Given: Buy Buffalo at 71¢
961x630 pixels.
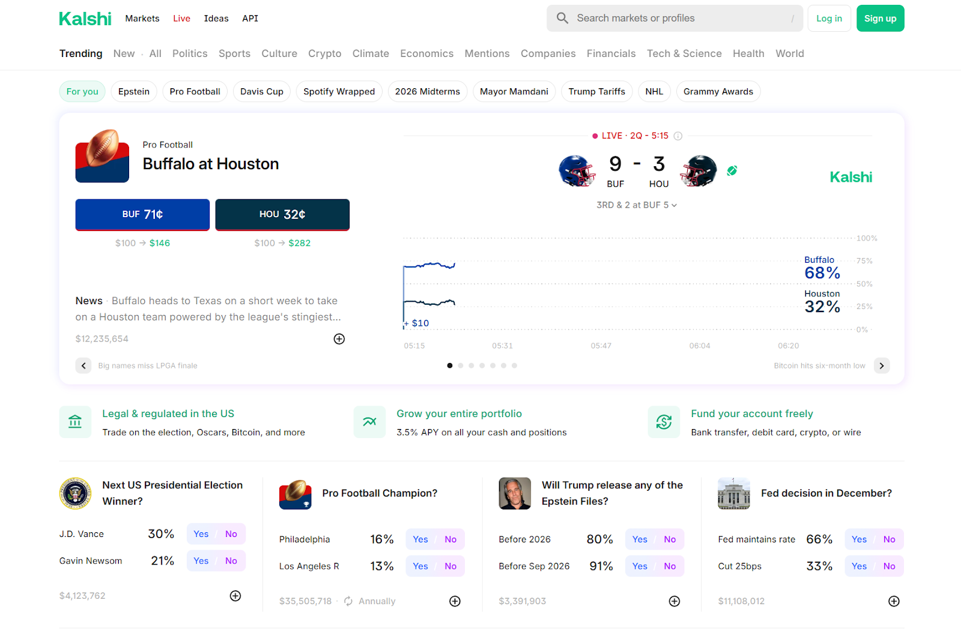Looking at the screenshot, I should pos(142,214).
